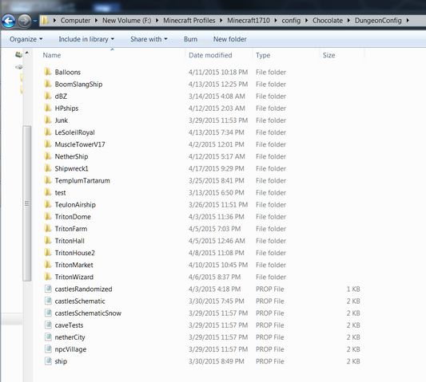
Task: Select the Junk folder icon
Action: (48, 120)
